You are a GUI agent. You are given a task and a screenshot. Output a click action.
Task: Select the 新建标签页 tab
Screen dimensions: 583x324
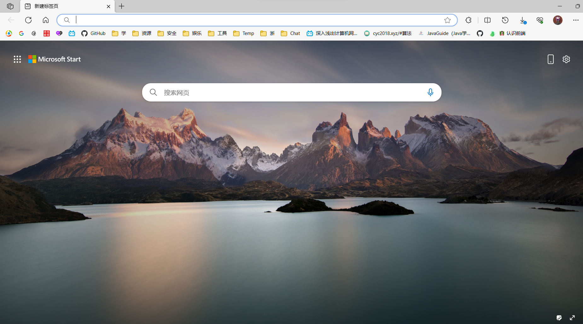coord(67,6)
